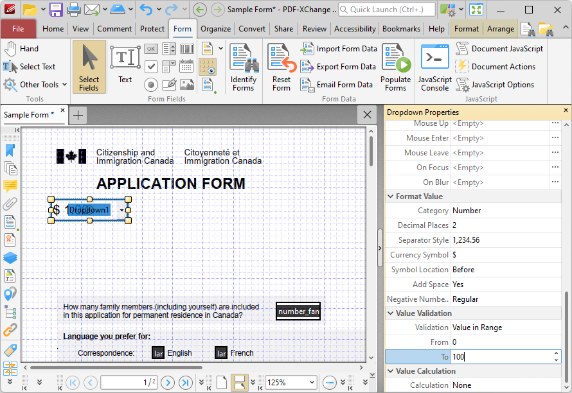Click the Save icon in quick toolbar
Screen dimensions: 572x393
click(x=56, y=10)
